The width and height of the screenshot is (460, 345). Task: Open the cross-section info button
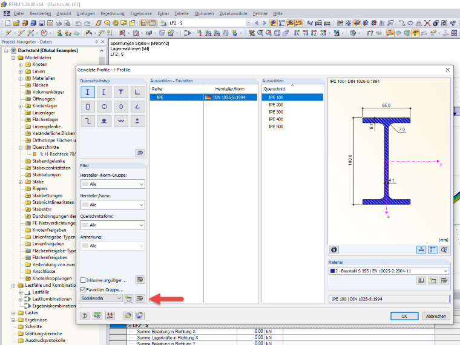click(x=334, y=249)
